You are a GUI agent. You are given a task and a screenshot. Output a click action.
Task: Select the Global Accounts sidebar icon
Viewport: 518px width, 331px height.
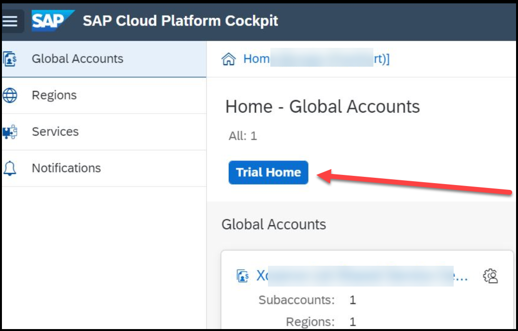[10, 59]
